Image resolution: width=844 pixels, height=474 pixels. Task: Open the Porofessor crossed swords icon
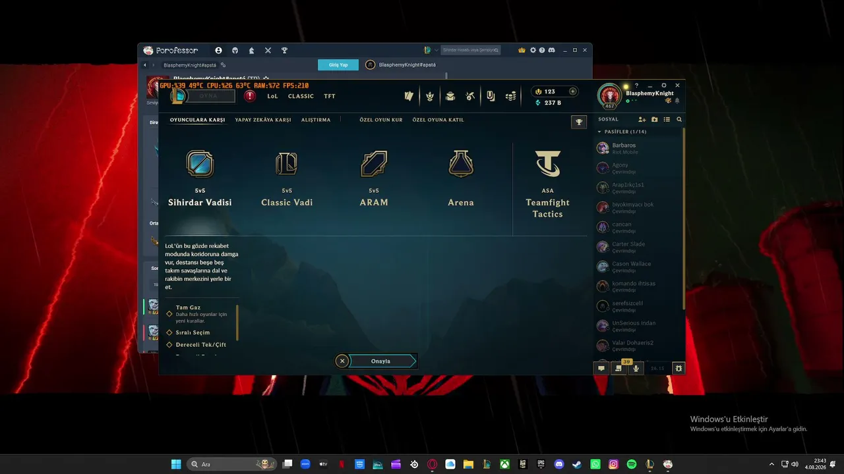[x=268, y=50]
